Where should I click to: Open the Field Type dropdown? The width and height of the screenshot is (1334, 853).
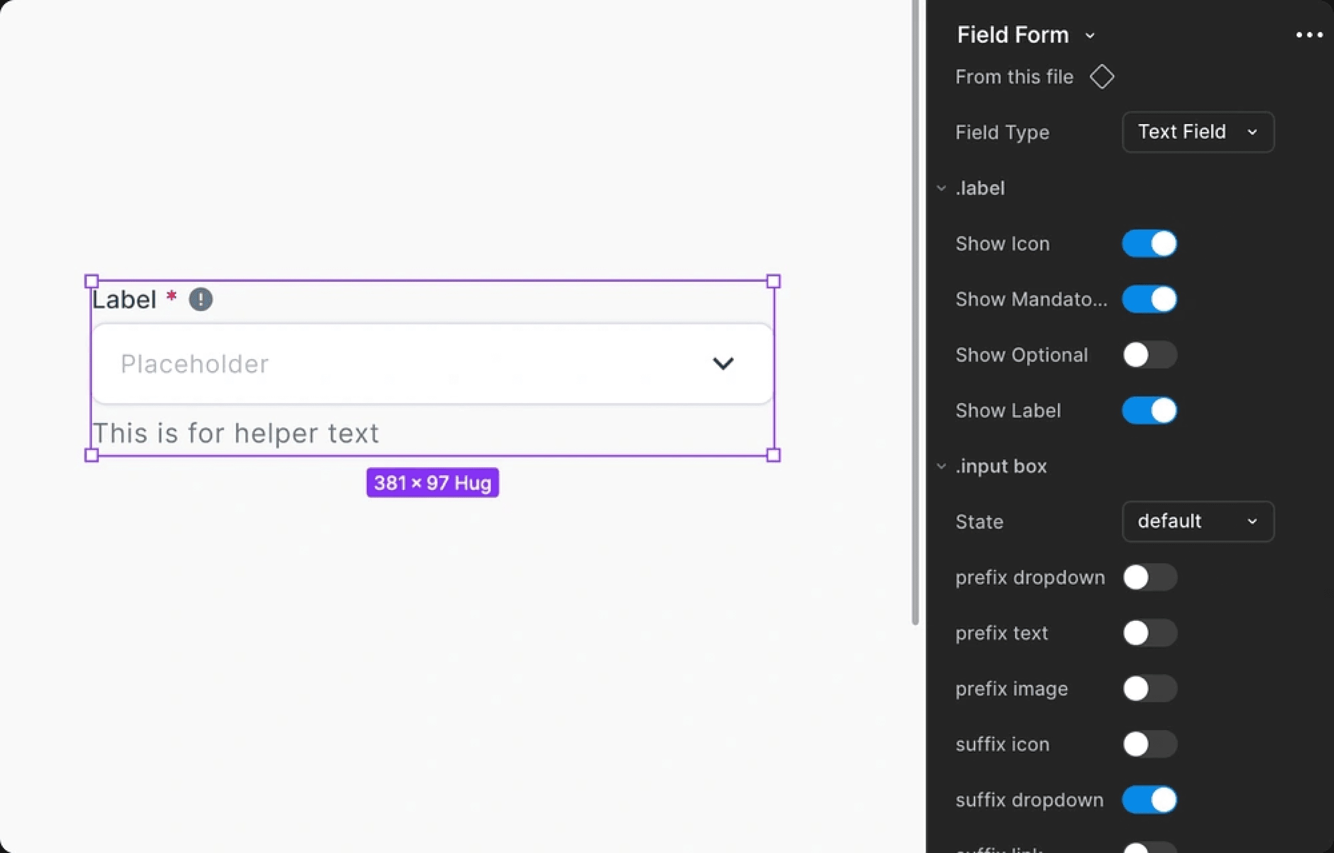point(1198,132)
